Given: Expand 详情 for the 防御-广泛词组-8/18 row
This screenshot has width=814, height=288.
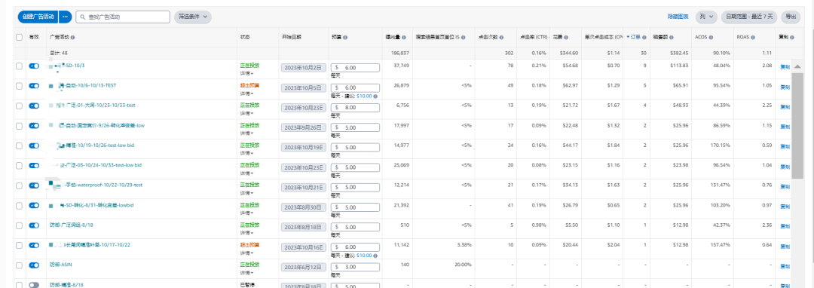Looking at the screenshot, I should (246, 233).
